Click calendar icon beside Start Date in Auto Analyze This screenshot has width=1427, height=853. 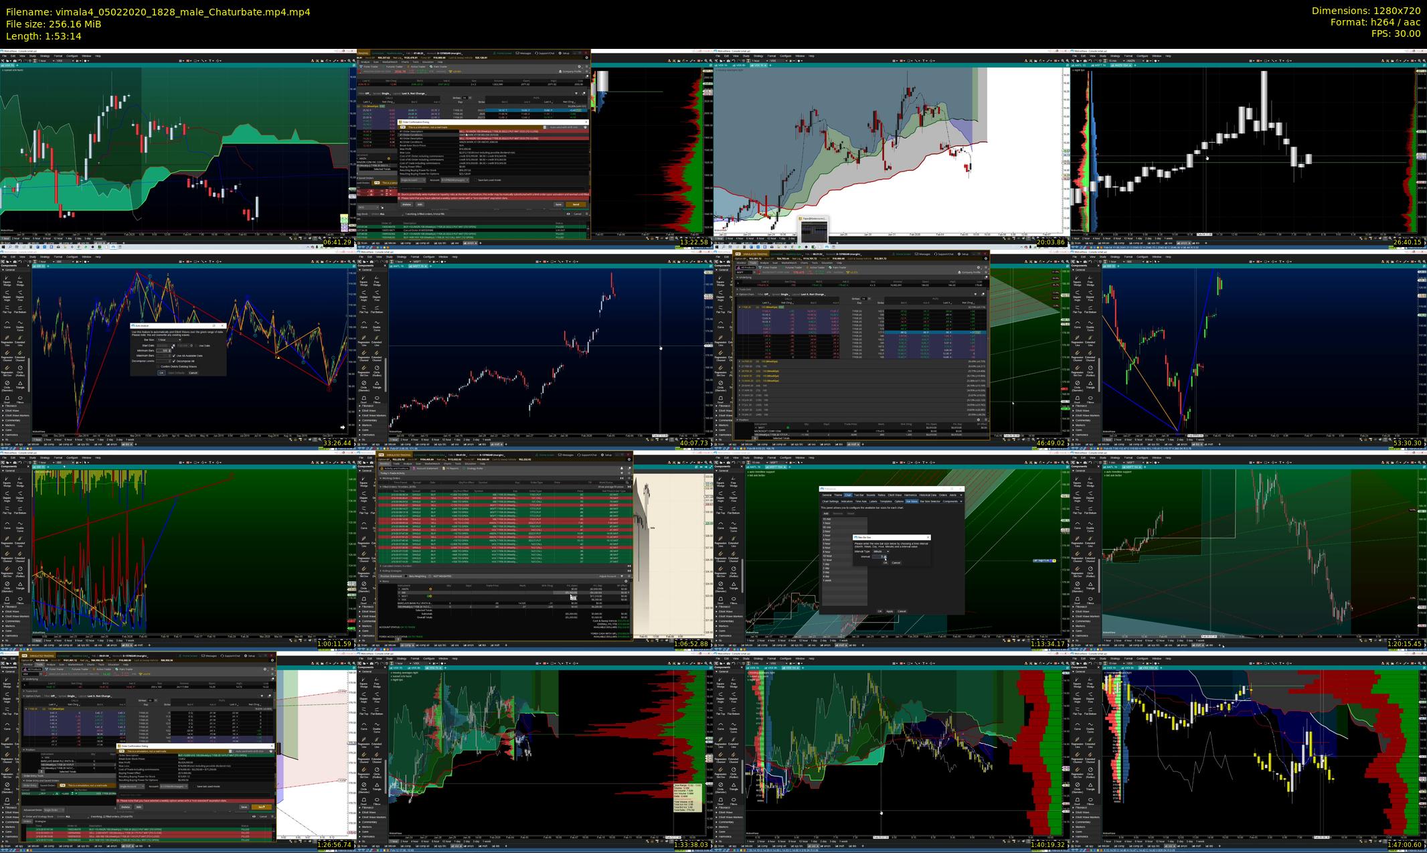(174, 345)
